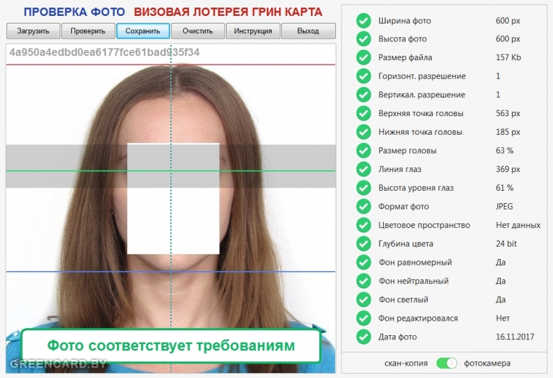The height and width of the screenshot is (378, 553).
Task: Click check icon beside Вертикал. разрешение
Action: coord(364,95)
